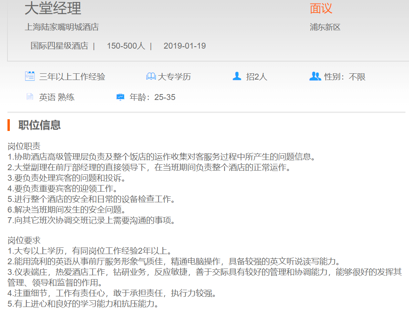Click the 国际四星级酒店 company type

tap(59, 46)
